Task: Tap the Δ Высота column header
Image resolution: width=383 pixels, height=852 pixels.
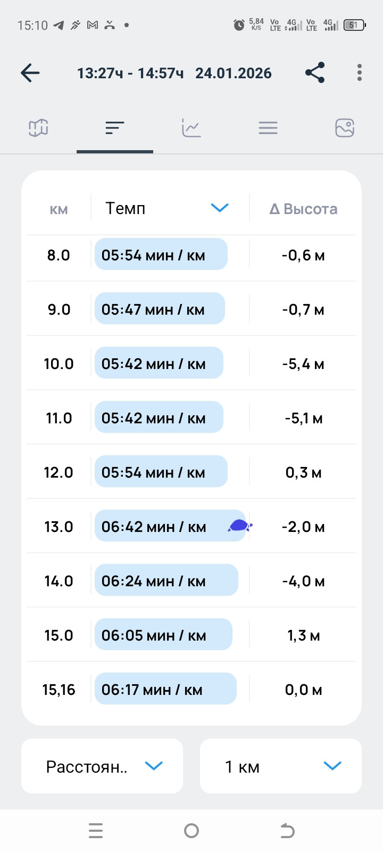Action: coord(303,209)
